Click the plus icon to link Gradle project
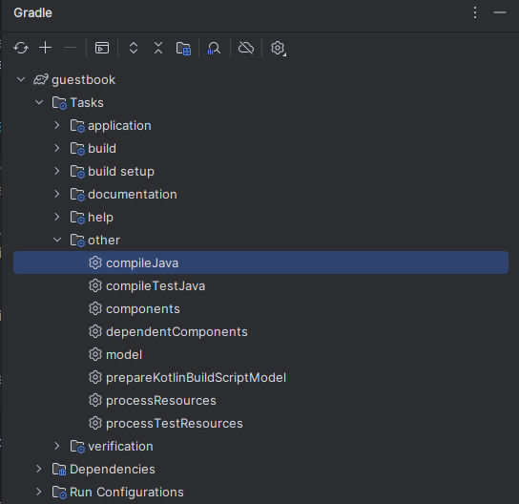The width and height of the screenshot is (519, 504). 46,48
